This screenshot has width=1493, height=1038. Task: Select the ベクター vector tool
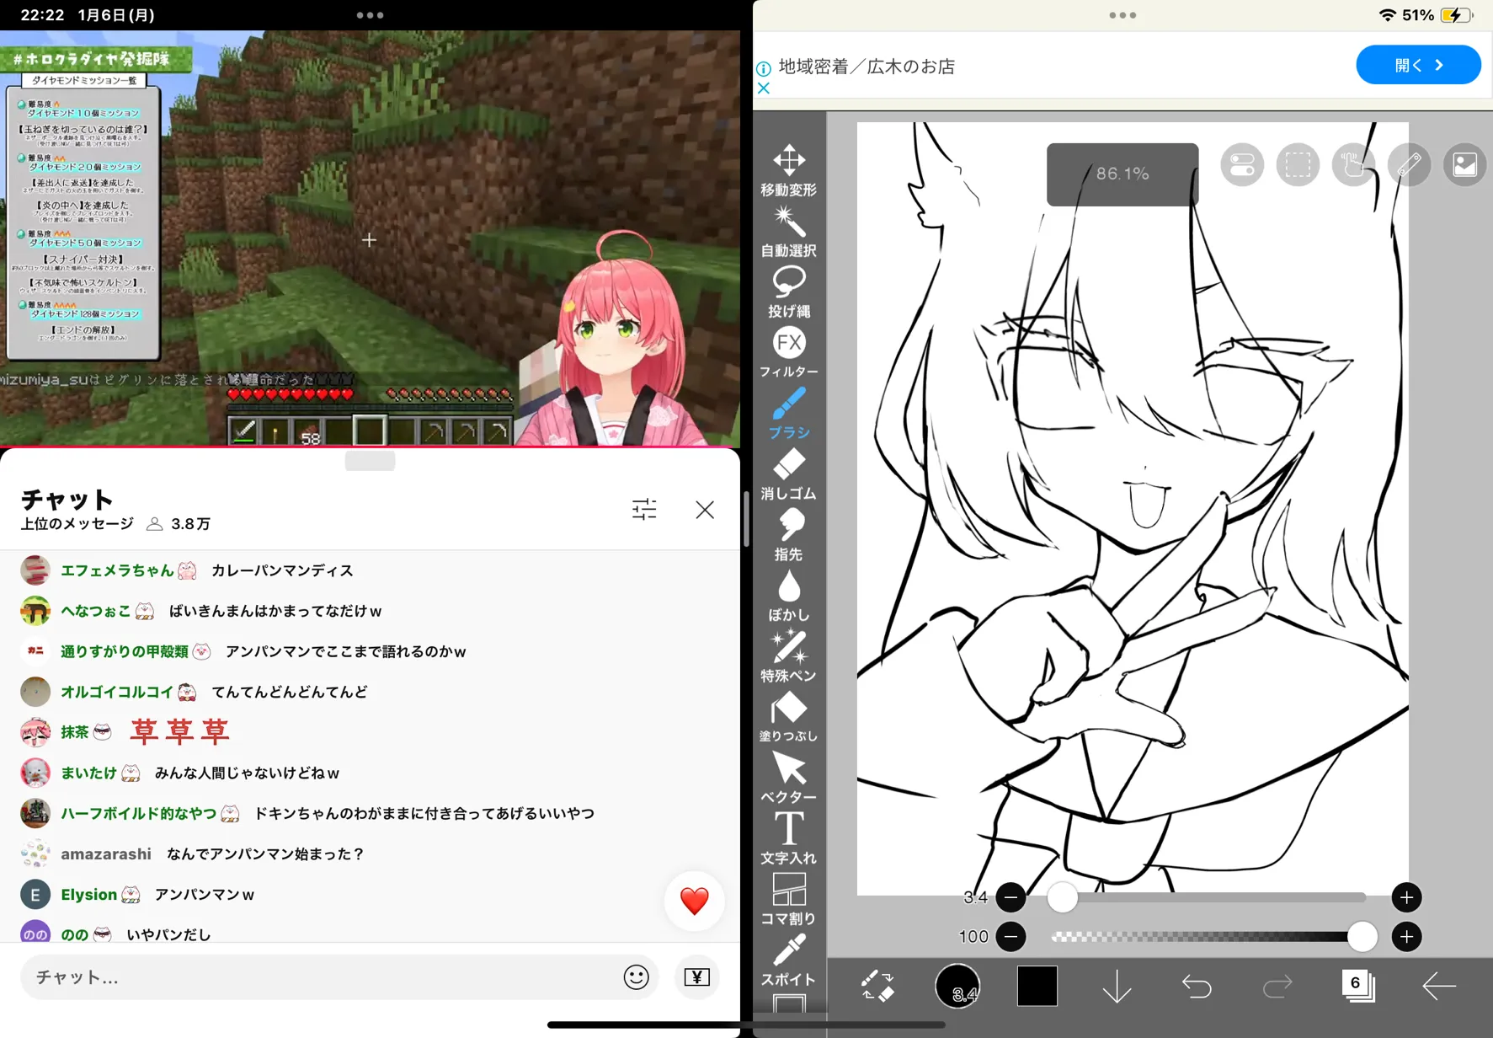tap(788, 777)
